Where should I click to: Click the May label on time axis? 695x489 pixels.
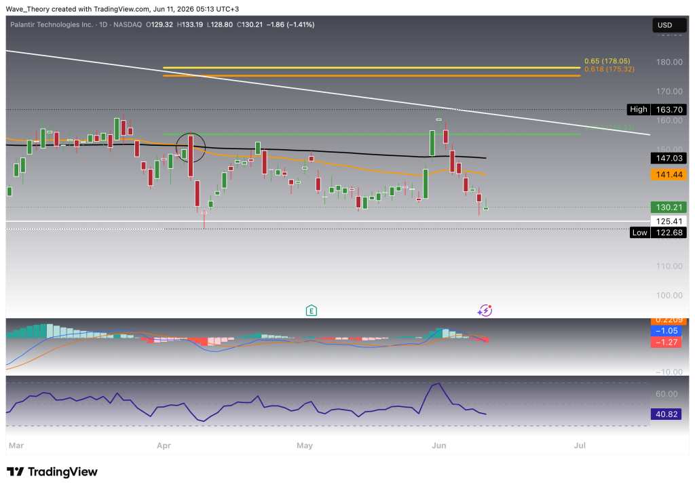305,446
